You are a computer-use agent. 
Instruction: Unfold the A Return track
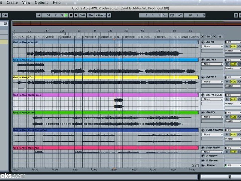[203, 156]
